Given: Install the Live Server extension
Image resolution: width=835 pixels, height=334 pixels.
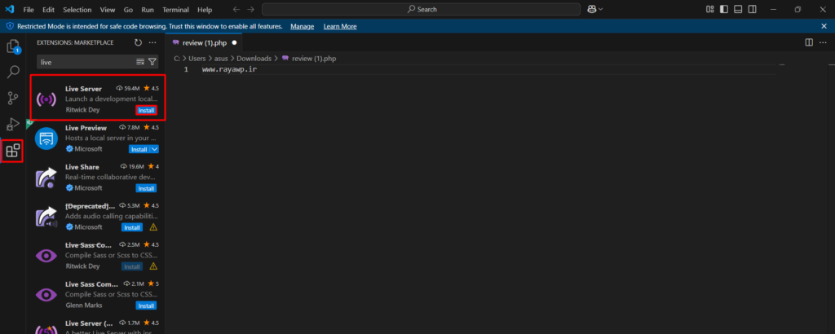Looking at the screenshot, I should tap(146, 110).
